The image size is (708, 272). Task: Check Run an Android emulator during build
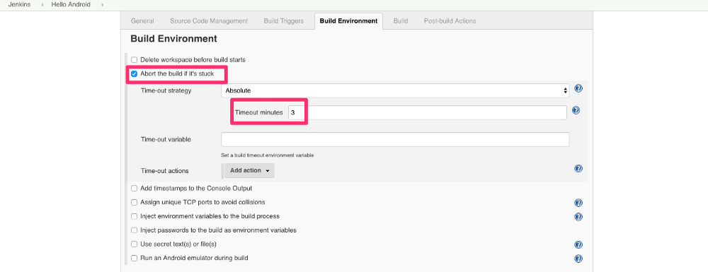coord(134,259)
